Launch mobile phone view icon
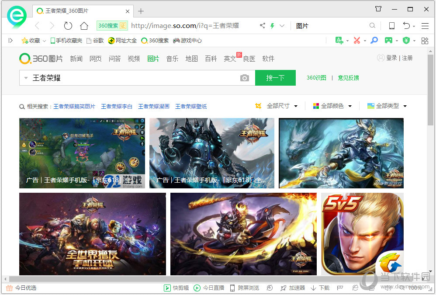Image resolution: width=436 pixels, height=295 pixels. coord(392,26)
